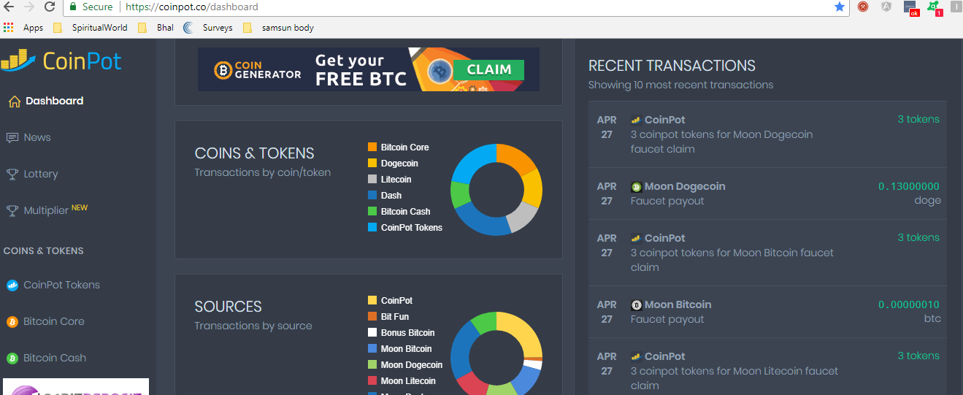Image resolution: width=963 pixels, height=395 pixels.
Task: Click the browser forward arrow
Action: pyautogui.click(x=29, y=7)
